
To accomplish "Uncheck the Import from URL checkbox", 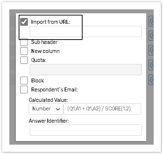I will tap(24, 22).
